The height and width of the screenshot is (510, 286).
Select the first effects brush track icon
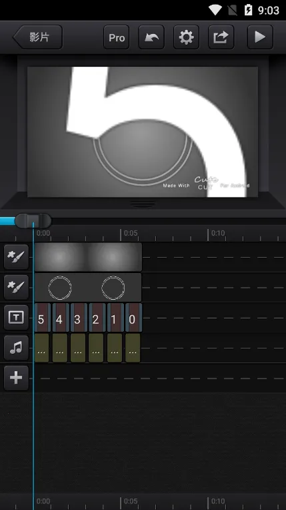pyautogui.click(x=16, y=257)
